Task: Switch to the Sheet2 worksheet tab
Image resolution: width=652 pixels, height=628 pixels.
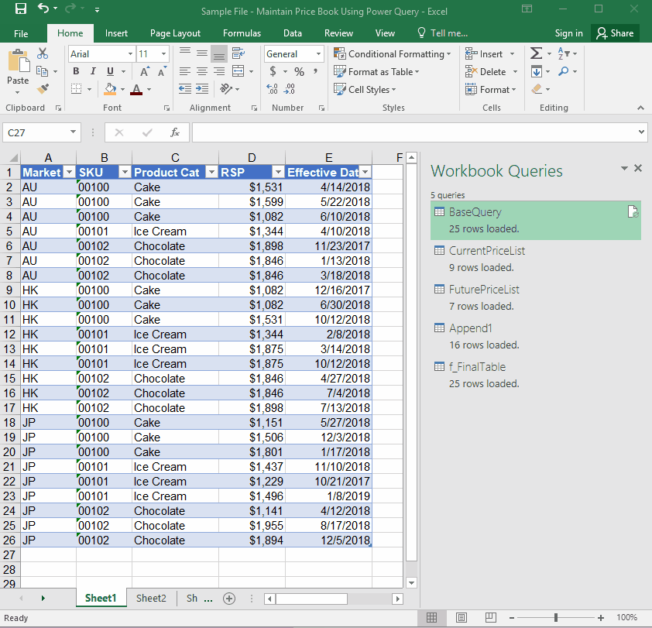Action: pyautogui.click(x=151, y=599)
